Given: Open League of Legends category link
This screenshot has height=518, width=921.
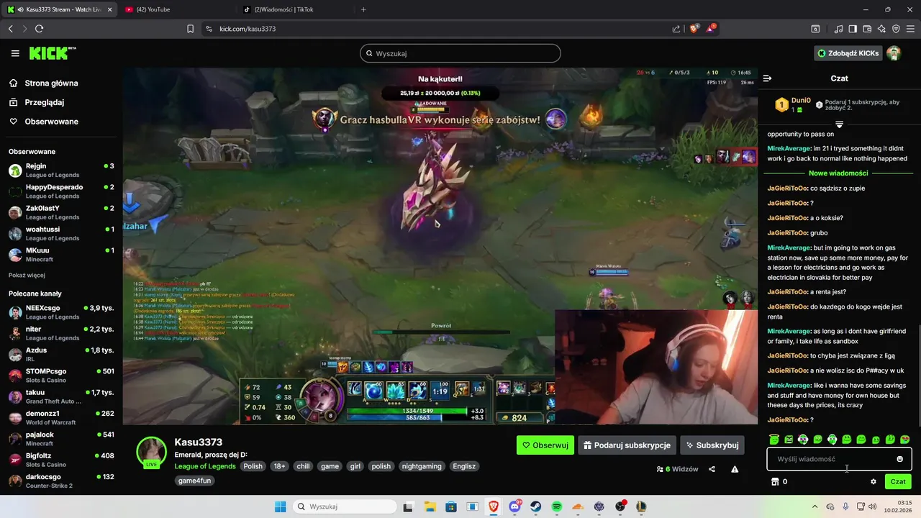Looking at the screenshot, I should coord(205,466).
